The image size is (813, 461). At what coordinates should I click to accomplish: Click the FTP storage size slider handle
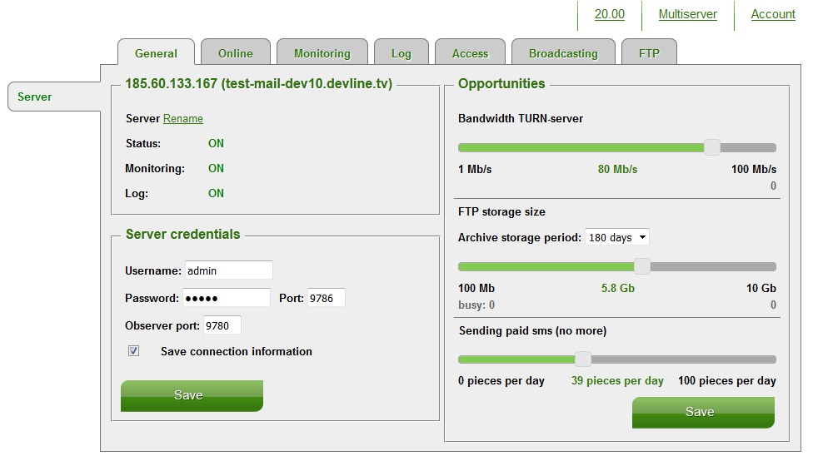pyautogui.click(x=642, y=267)
